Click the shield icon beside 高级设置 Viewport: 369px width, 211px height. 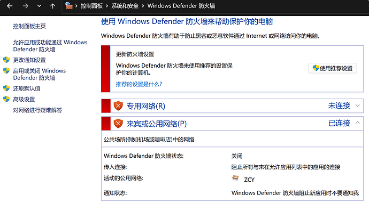pyautogui.click(x=6, y=99)
